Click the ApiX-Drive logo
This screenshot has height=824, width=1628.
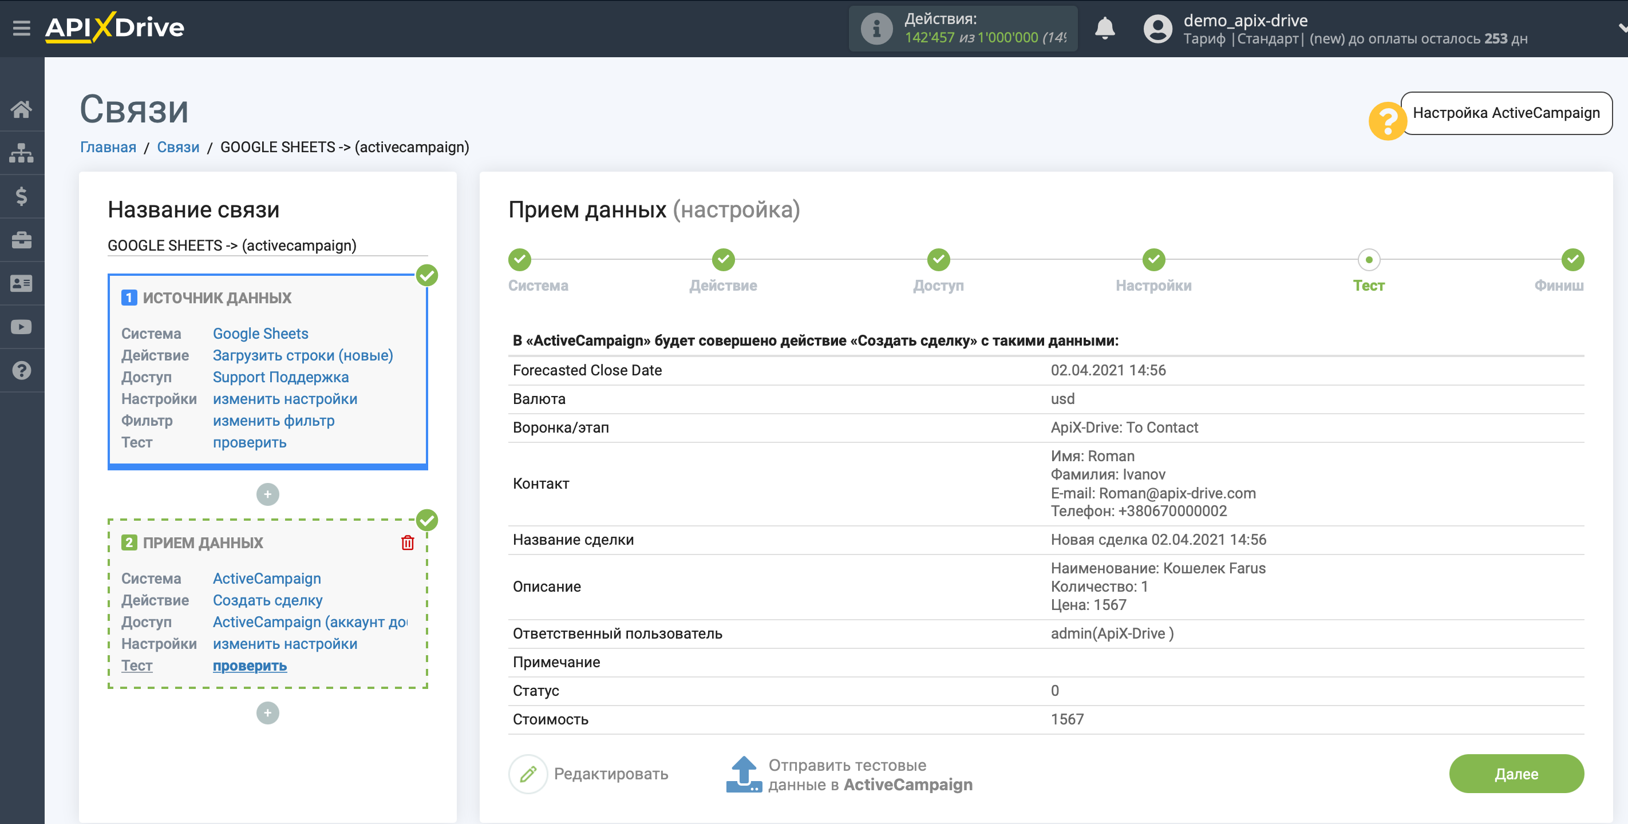tap(114, 27)
